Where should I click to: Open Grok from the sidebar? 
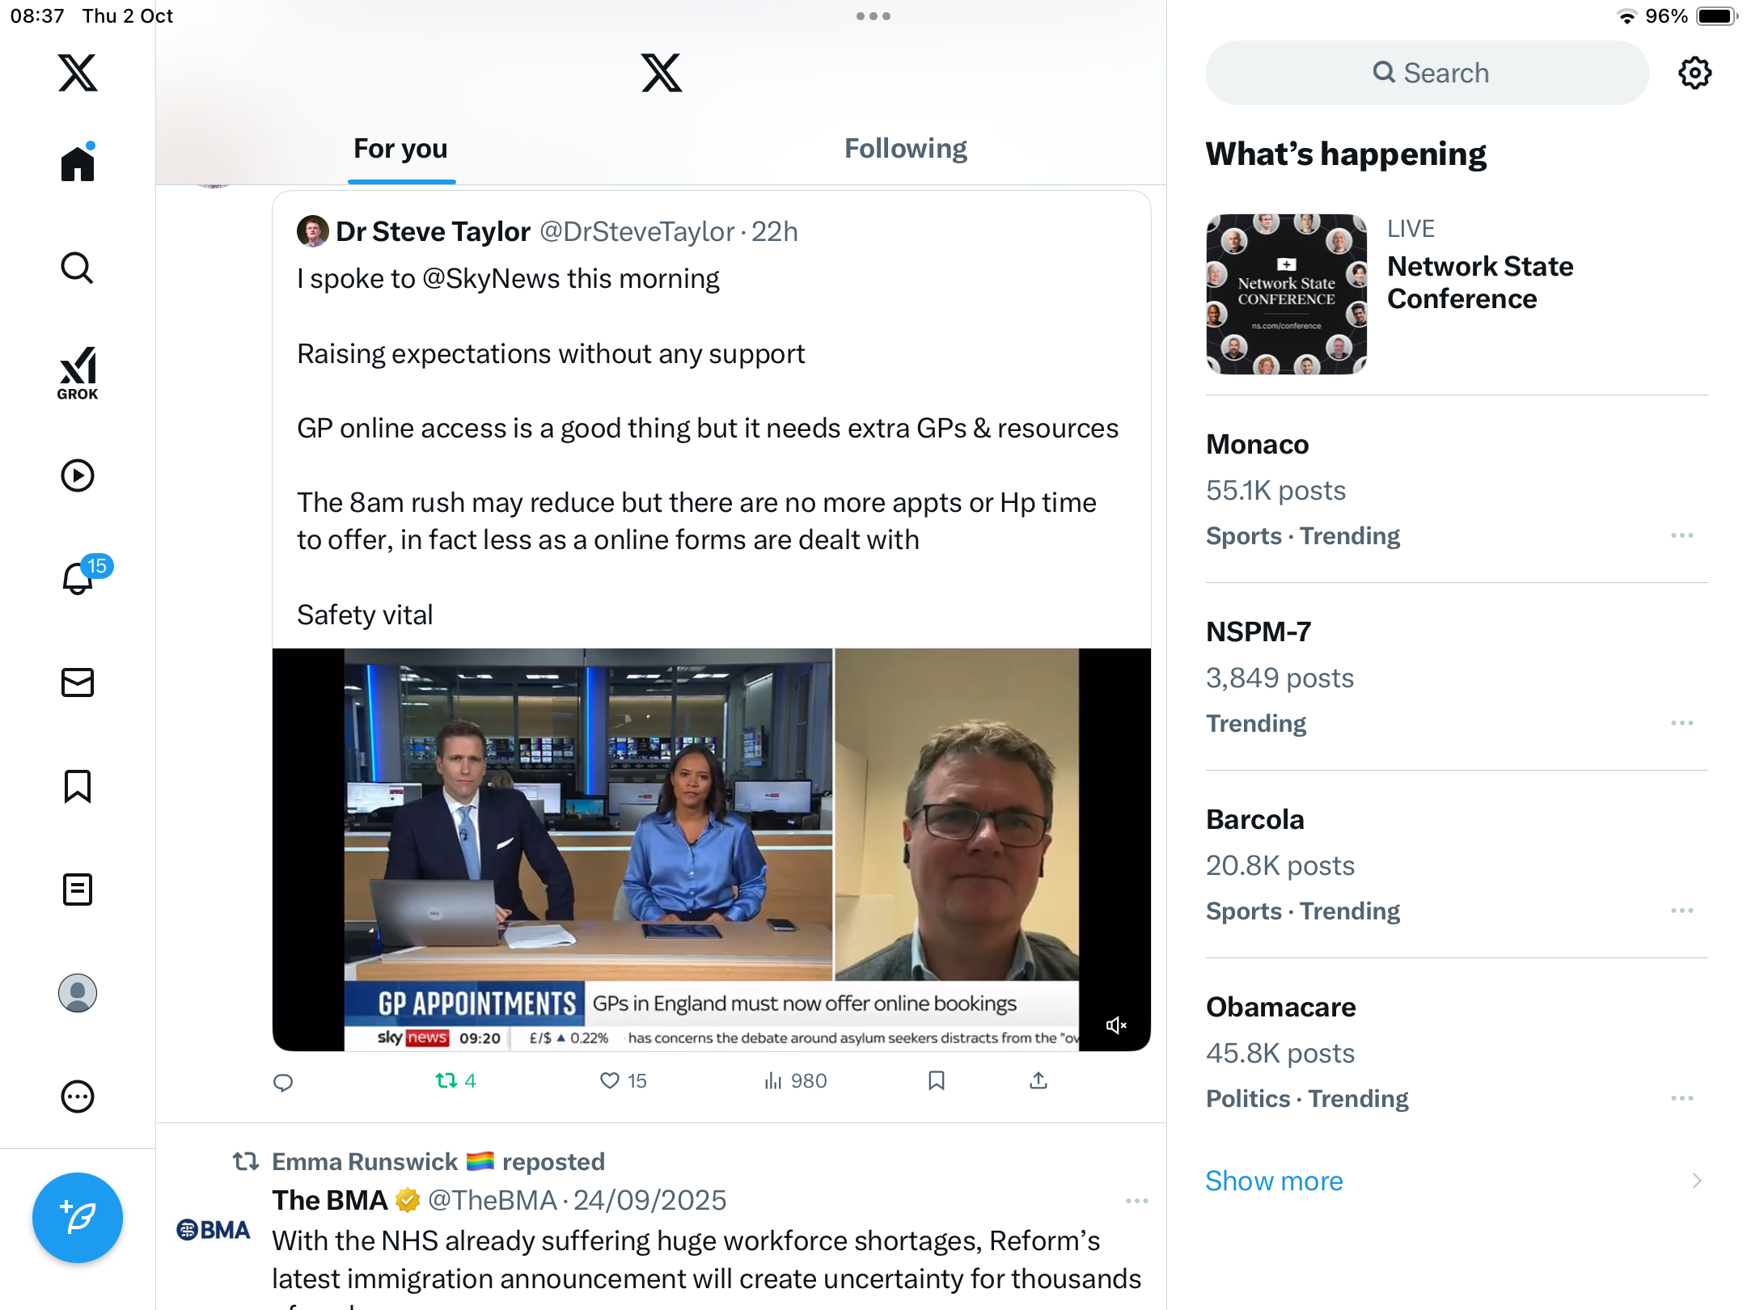[78, 373]
